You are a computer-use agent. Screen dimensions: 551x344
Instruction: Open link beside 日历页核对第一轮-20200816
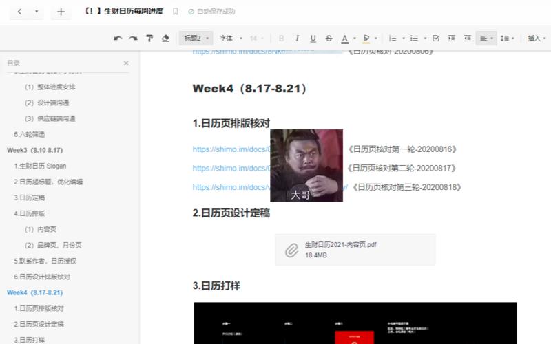pyautogui.click(x=231, y=149)
